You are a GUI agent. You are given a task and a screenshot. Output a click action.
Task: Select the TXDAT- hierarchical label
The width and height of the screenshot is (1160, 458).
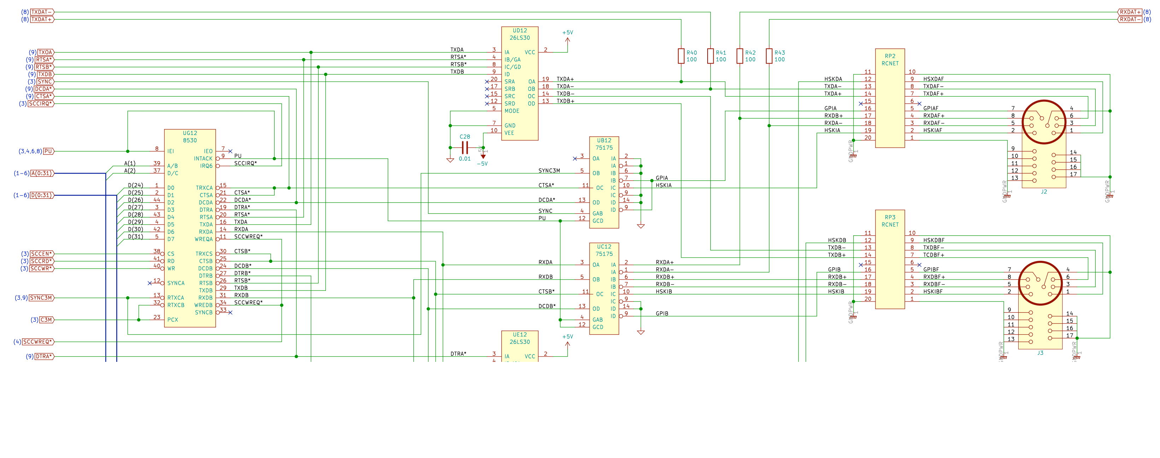(x=42, y=12)
